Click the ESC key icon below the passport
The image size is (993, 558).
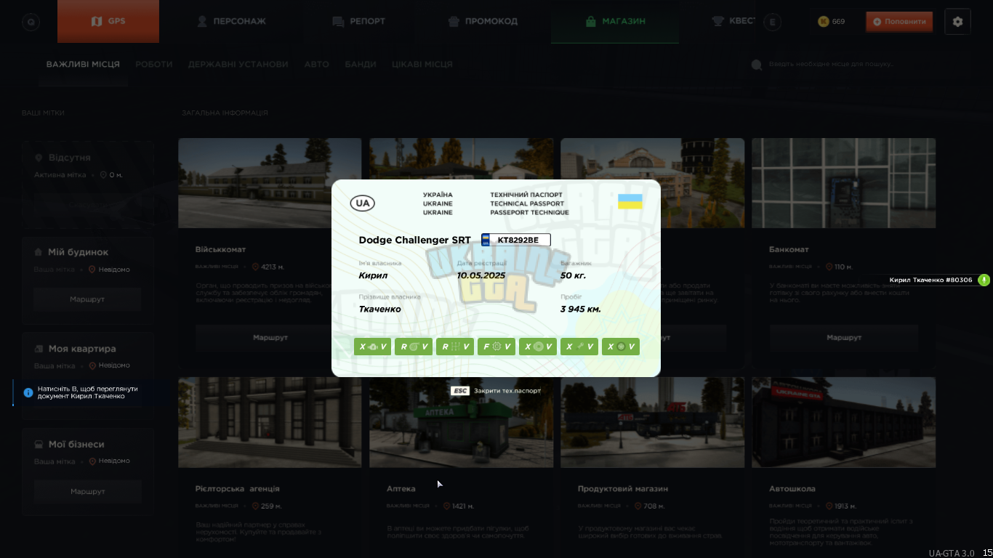pyautogui.click(x=460, y=391)
